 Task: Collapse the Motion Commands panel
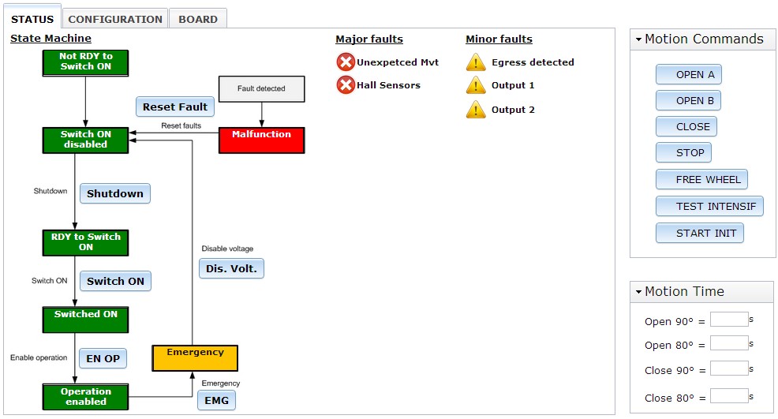click(638, 39)
